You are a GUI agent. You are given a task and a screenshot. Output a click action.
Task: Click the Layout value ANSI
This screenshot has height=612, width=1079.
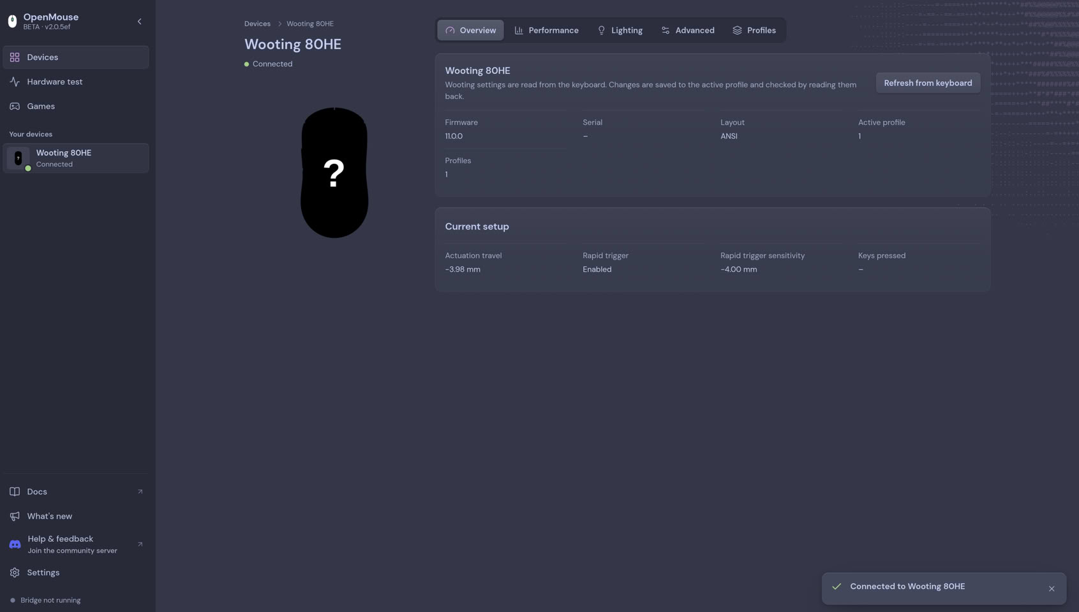pos(729,136)
